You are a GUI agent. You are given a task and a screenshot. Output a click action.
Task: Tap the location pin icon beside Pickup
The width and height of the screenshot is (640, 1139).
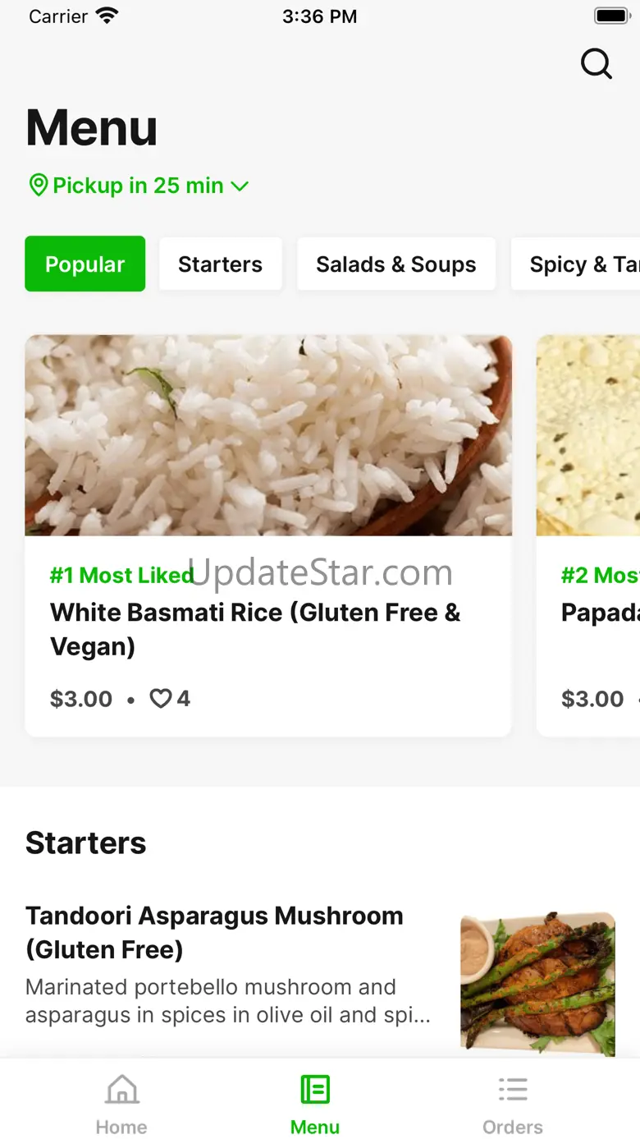[x=38, y=186]
